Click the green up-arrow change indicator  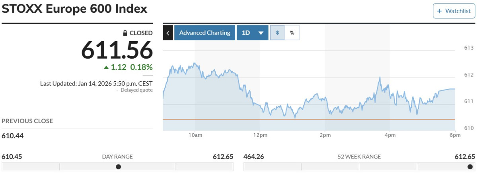point(106,67)
